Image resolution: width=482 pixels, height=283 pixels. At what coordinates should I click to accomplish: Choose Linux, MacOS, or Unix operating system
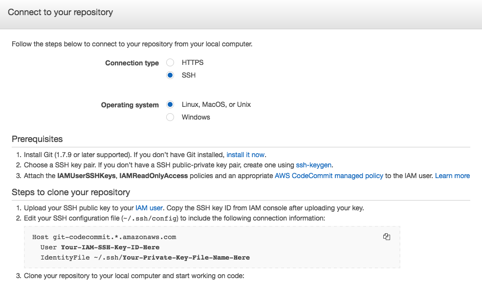tap(170, 104)
